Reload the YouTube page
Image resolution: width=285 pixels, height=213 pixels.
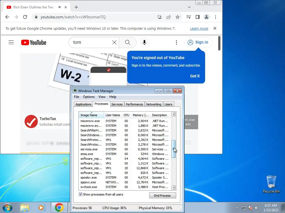[25, 17]
